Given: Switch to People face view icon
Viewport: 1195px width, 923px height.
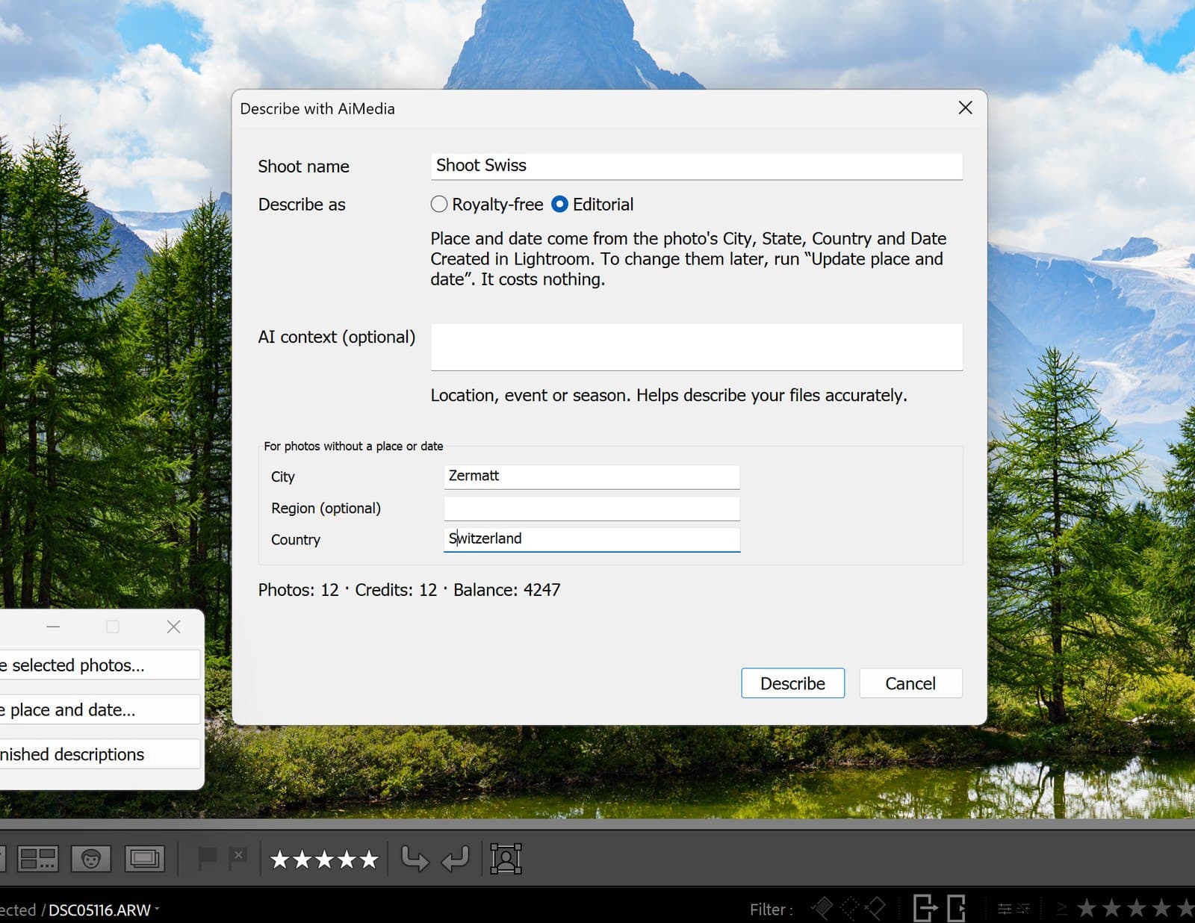Looking at the screenshot, I should [91, 859].
